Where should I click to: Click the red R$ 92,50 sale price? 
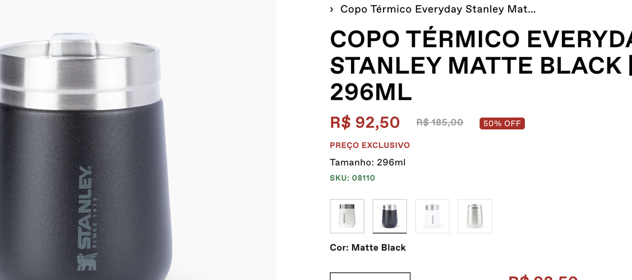(365, 122)
